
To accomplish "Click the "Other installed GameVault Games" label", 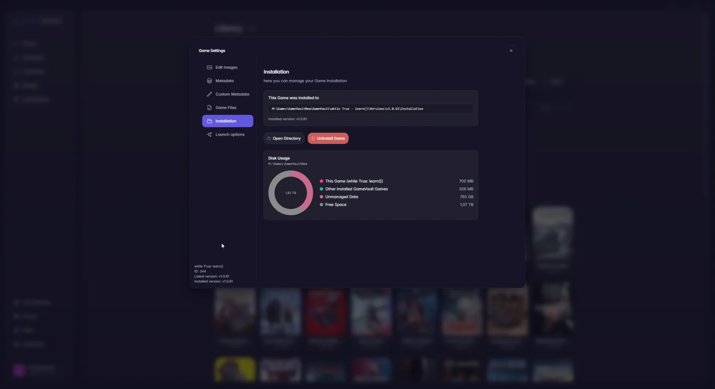I will pos(357,189).
